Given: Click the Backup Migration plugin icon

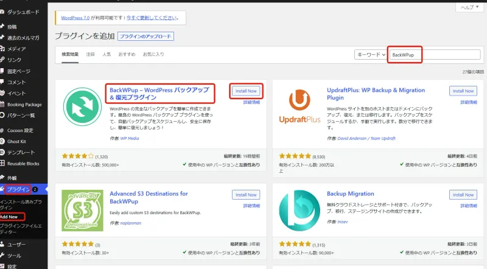Looking at the screenshot, I should (x=300, y=211).
